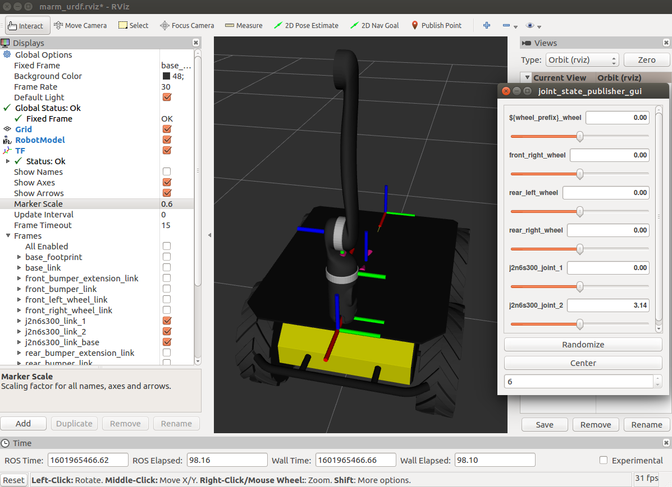Close the Displays panel
This screenshot has width=672, height=487.
[x=196, y=43]
